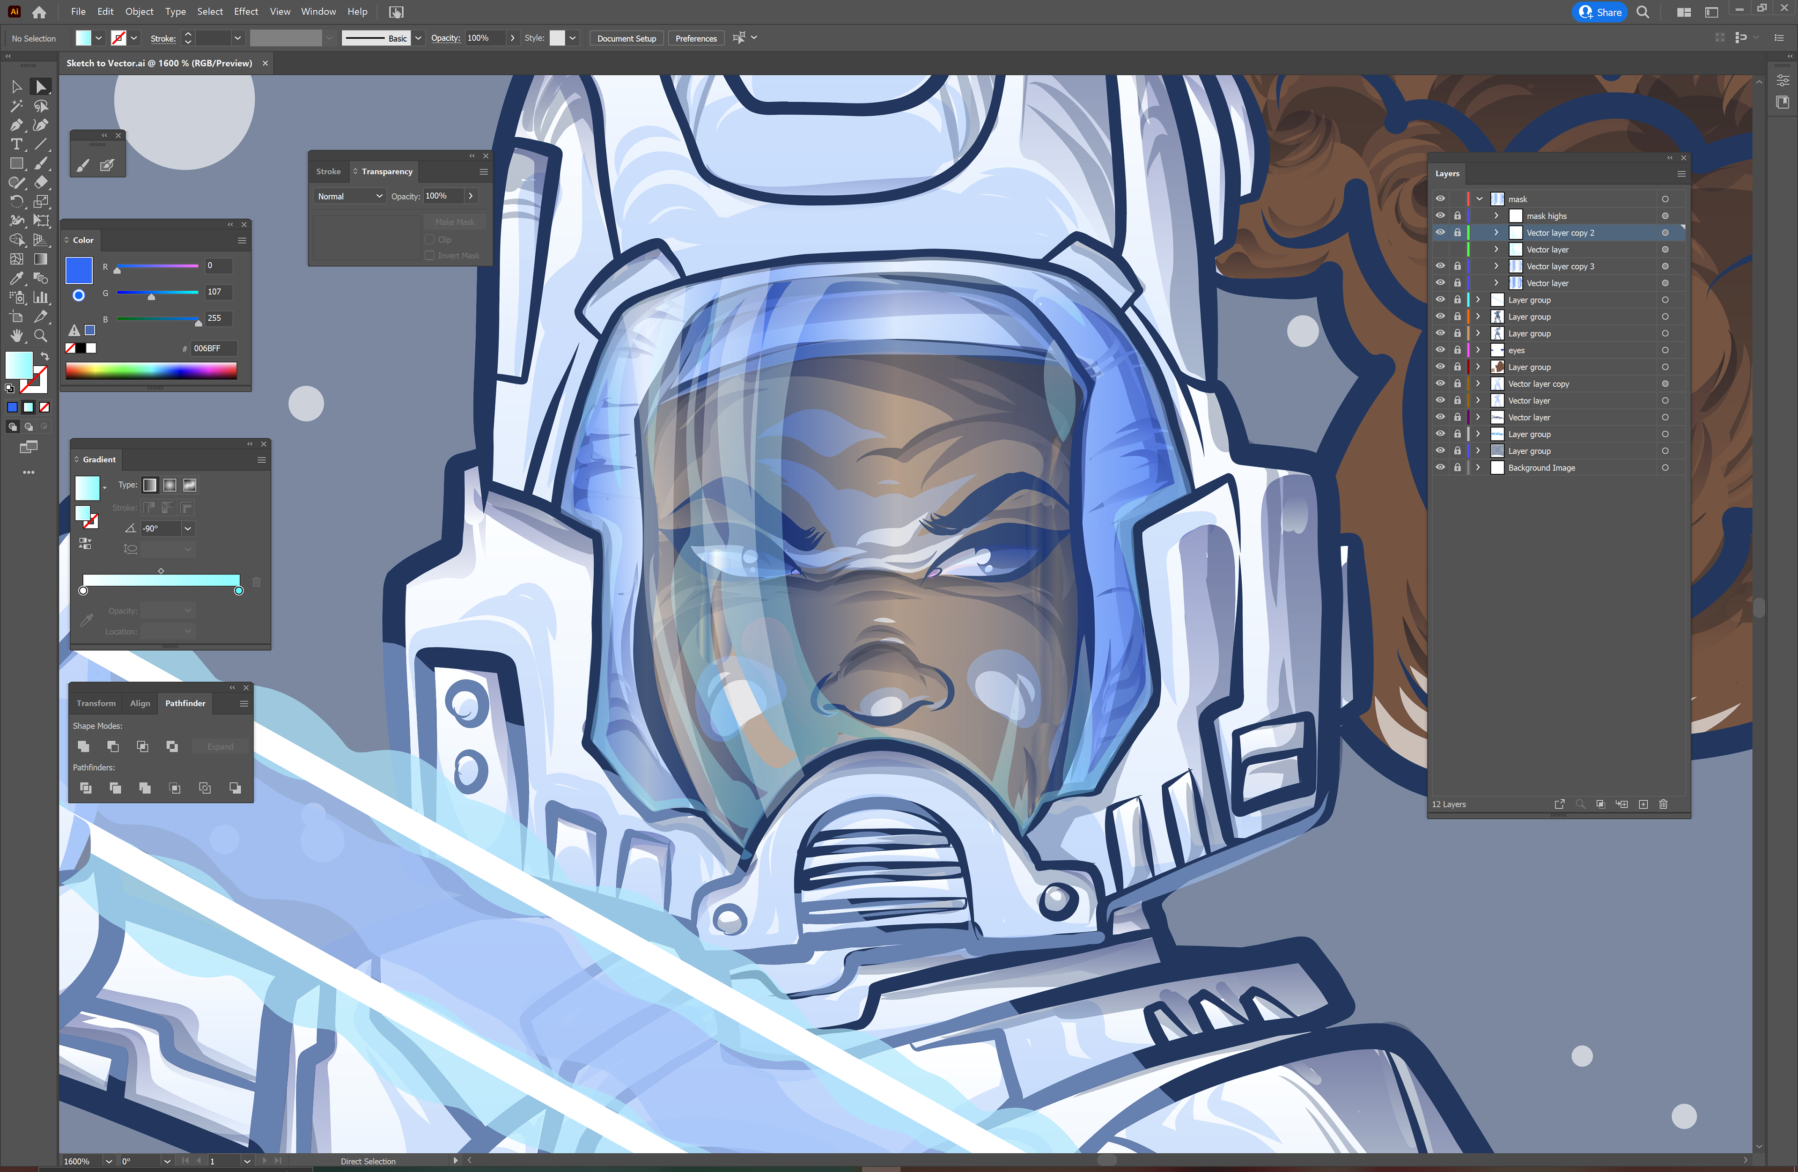The width and height of the screenshot is (1798, 1172).
Task: Expand the mask highs sublayer
Action: tap(1496, 216)
